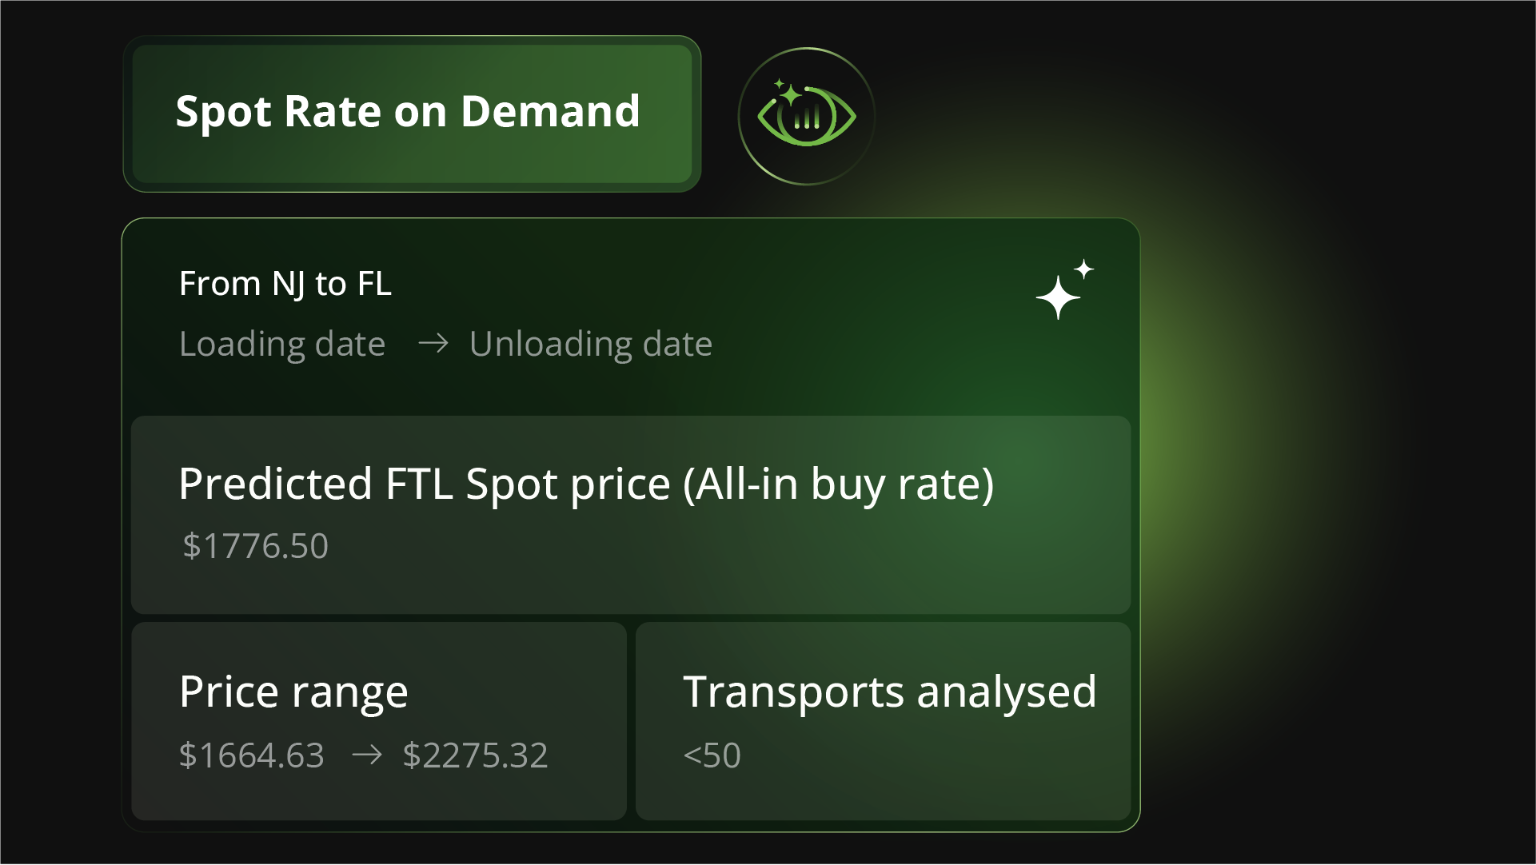Click the arrow between loading and unloading date
This screenshot has height=865, width=1536.
[x=433, y=344]
